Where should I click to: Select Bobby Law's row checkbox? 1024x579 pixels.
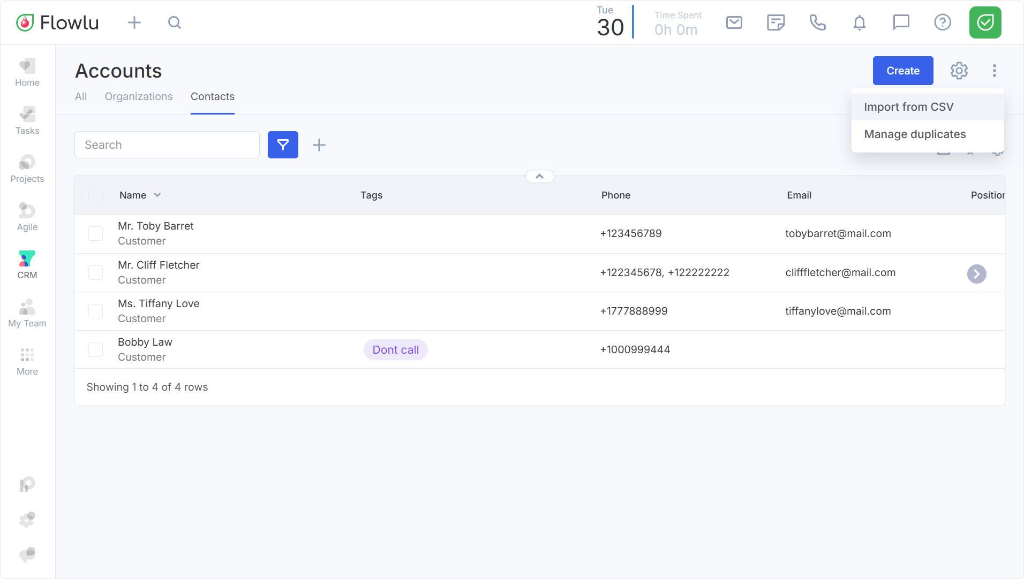[x=95, y=349]
